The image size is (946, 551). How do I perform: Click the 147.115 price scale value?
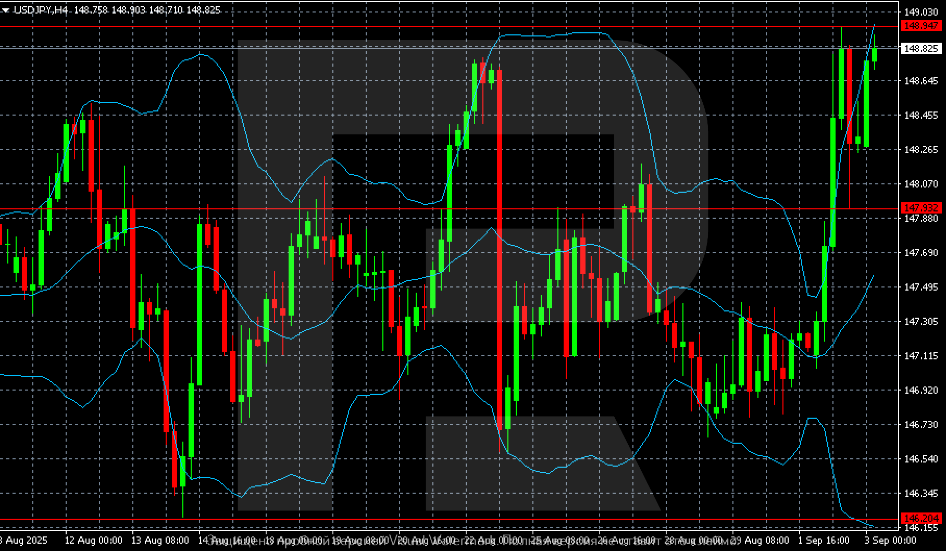click(x=921, y=356)
